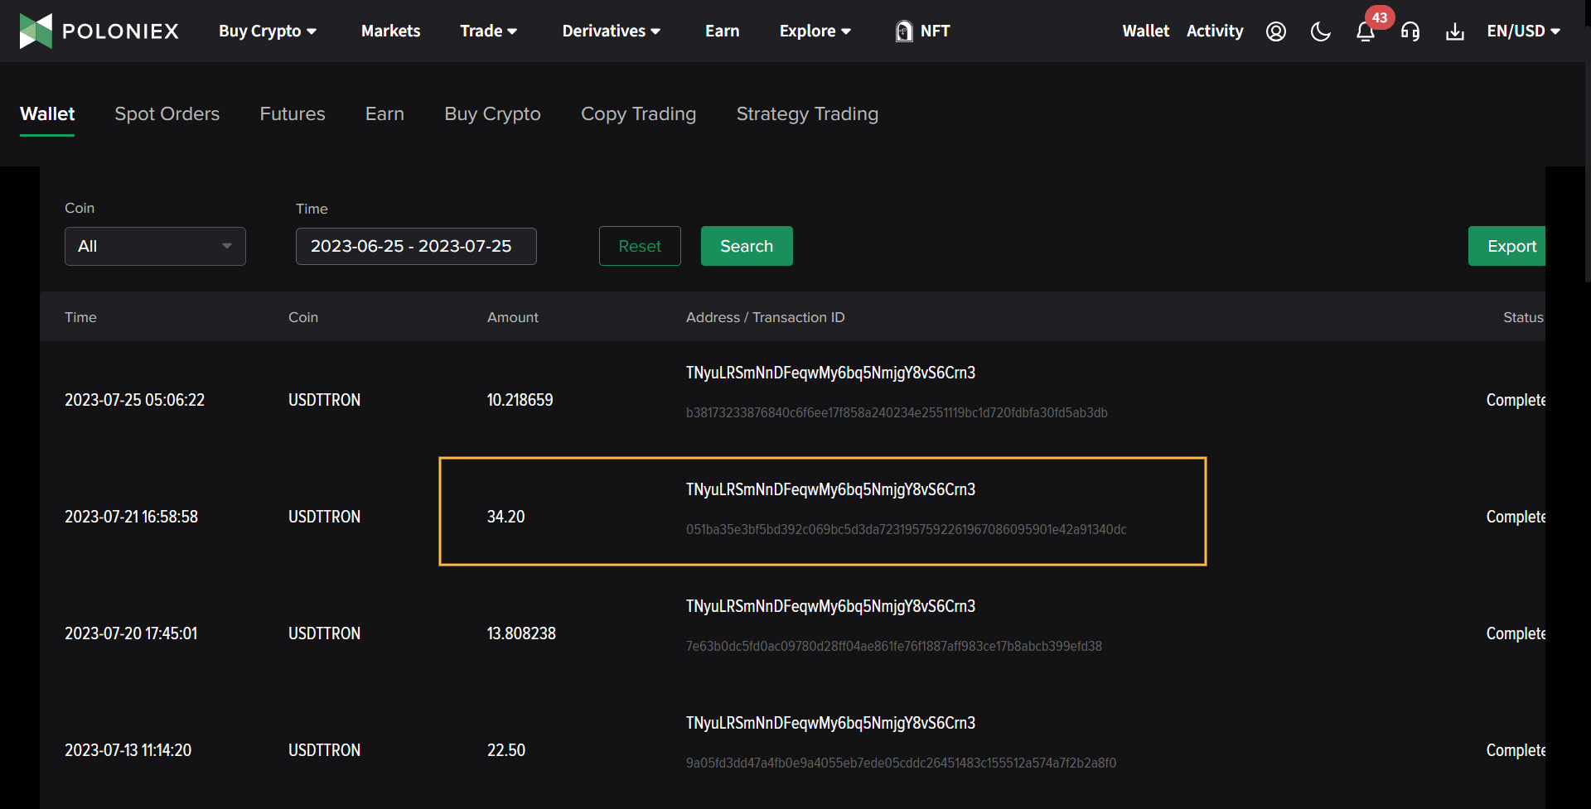The width and height of the screenshot is (1591, 809).
Task: Open support headset icon
Action: coord(1410,31)
